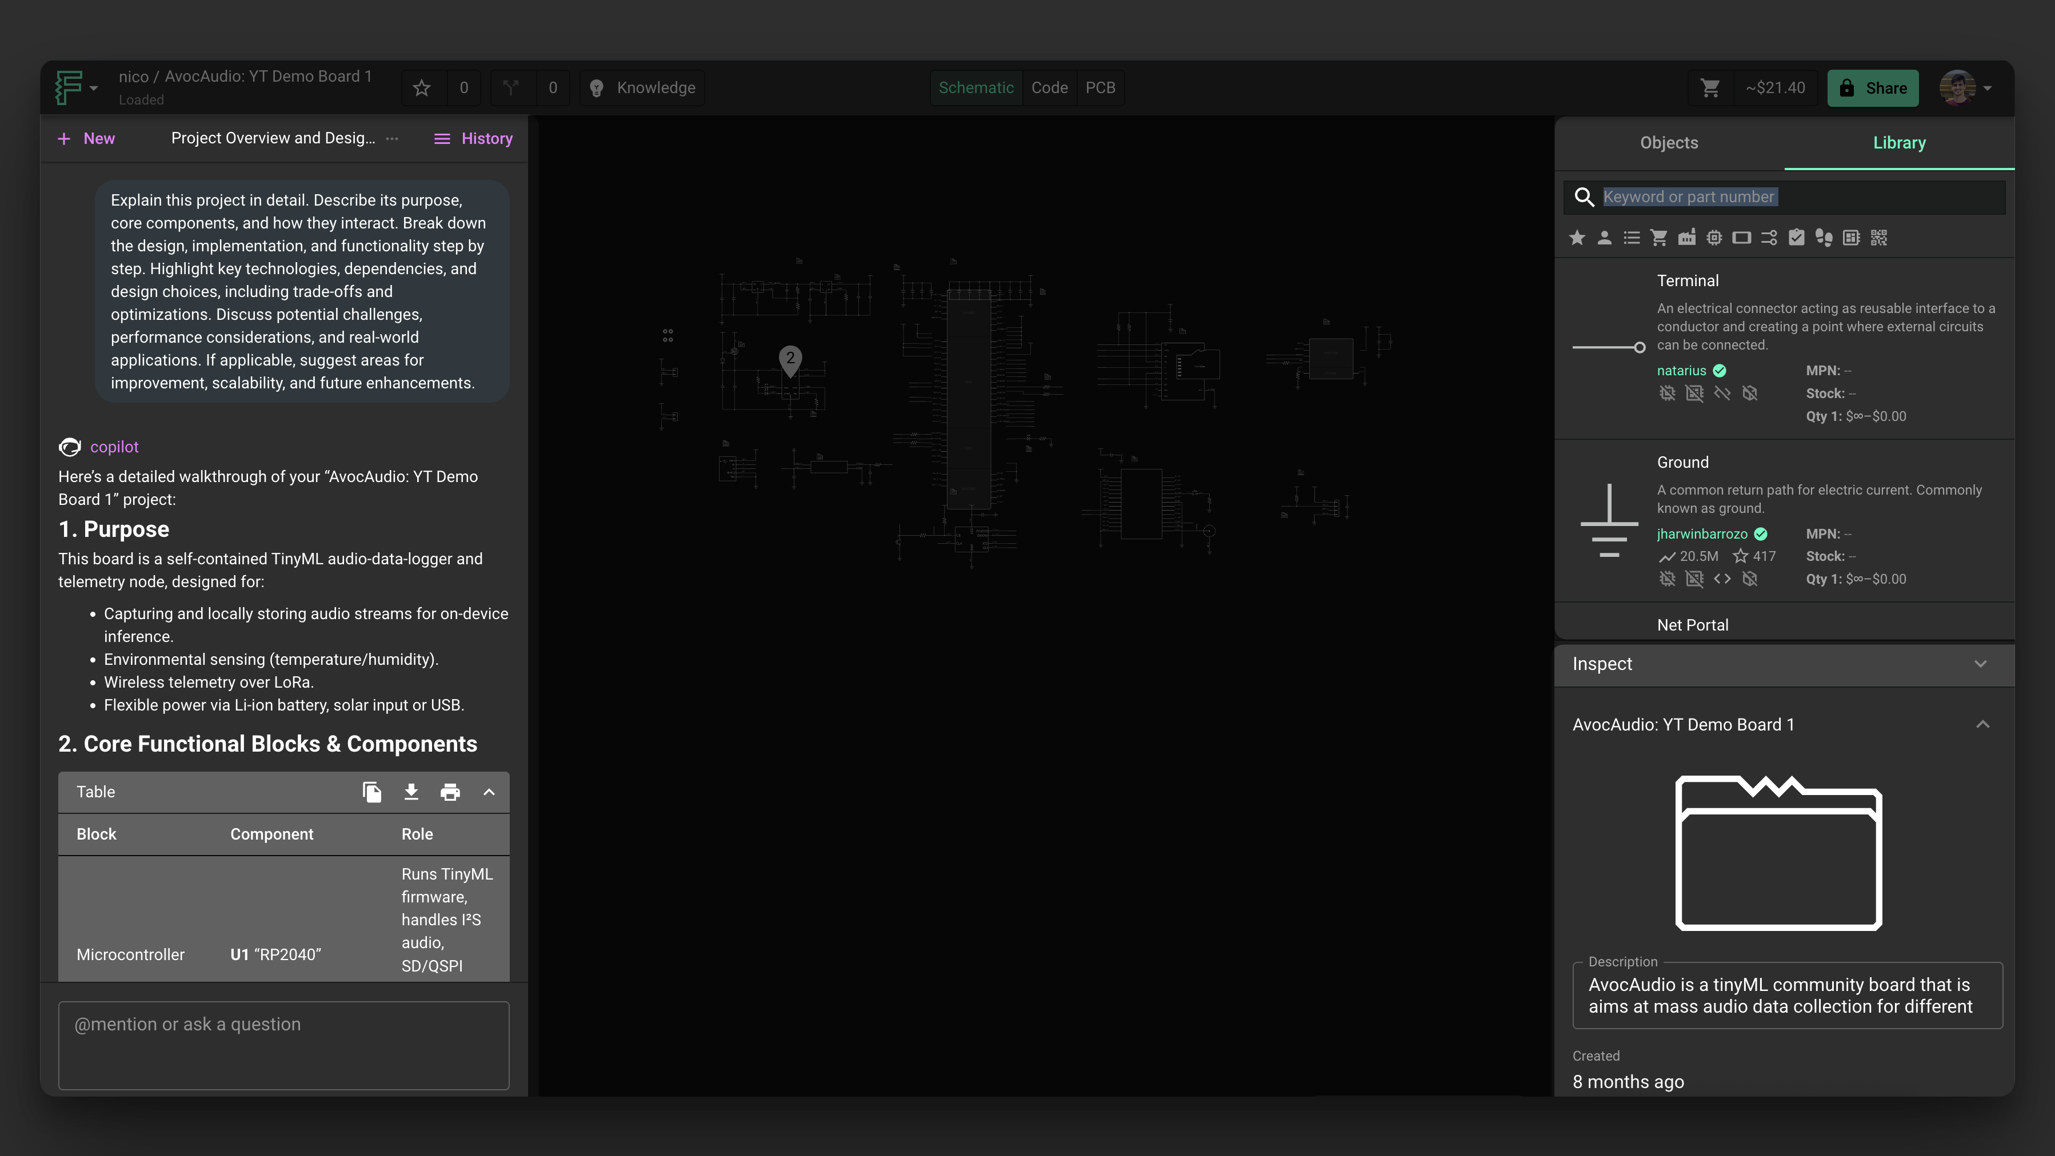Viewport: 2055px width, 1156px height.
Task: Copy the copilot table contents
Action: coord(372,792)
